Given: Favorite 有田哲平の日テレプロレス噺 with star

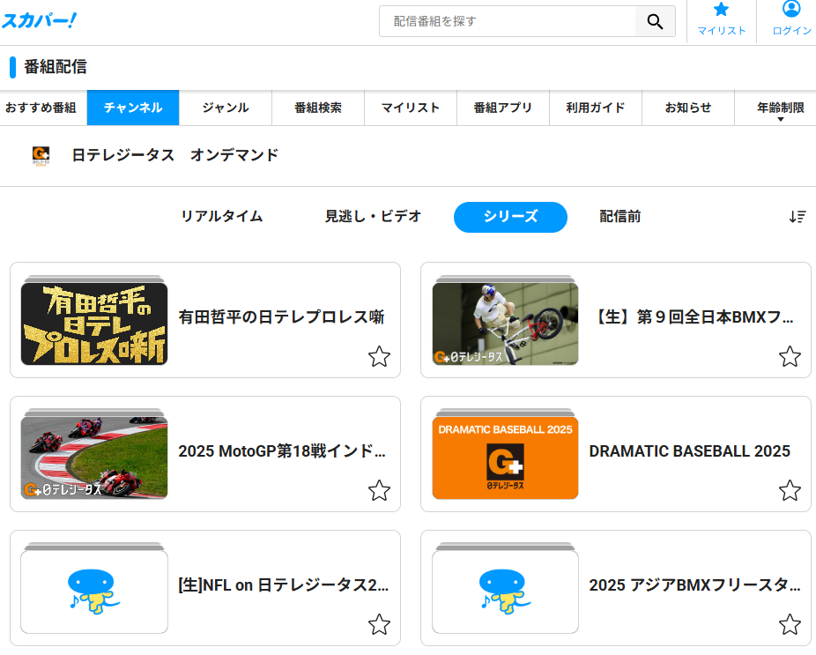Looking at the screenshot, I should 379,357.
